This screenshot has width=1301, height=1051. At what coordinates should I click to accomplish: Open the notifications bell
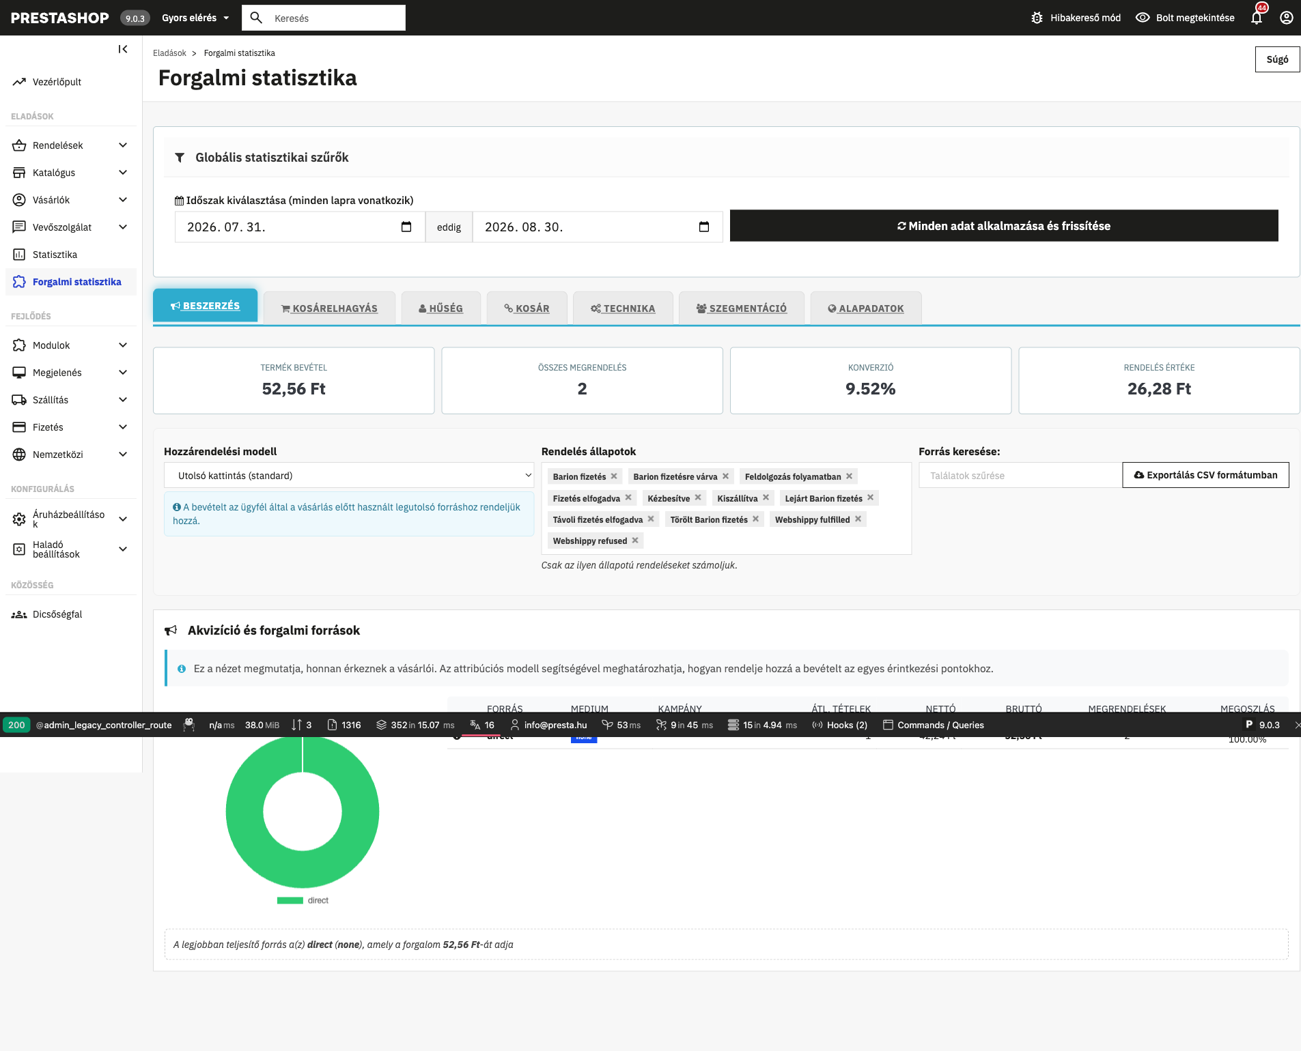(x=1257, y=18)
